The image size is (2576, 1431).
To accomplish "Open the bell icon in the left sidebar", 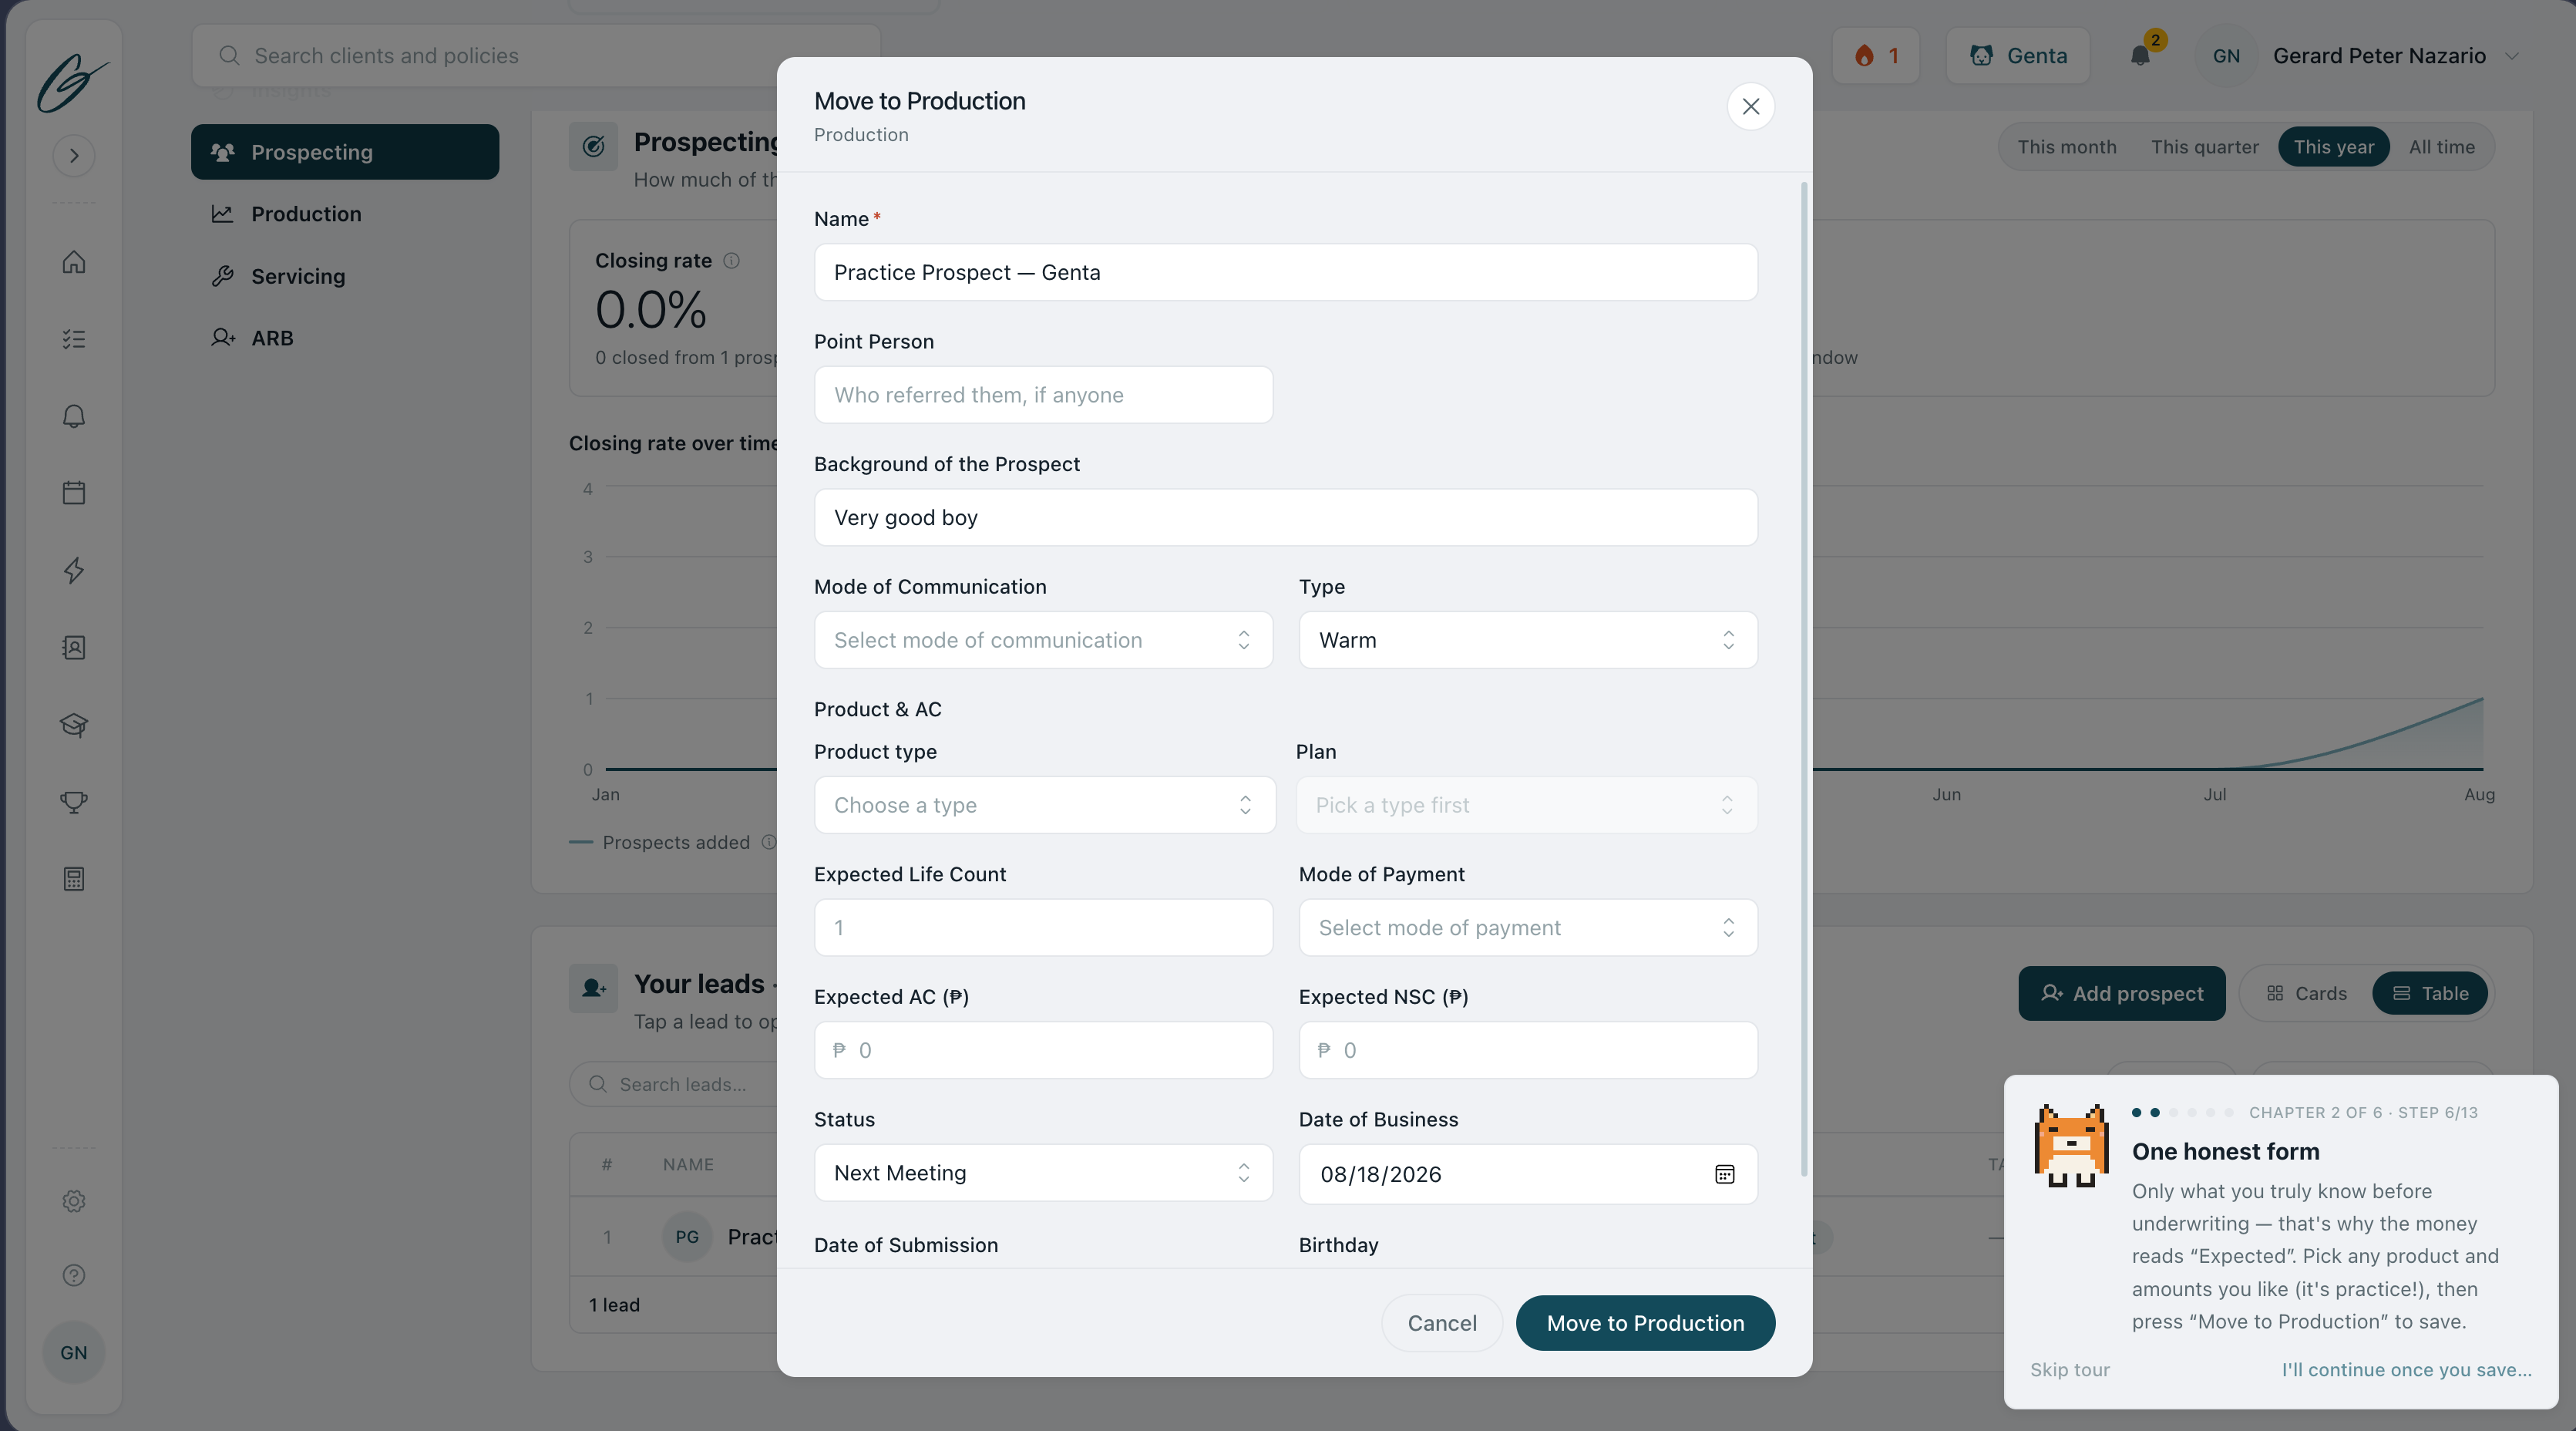I will tap(74, 416).
